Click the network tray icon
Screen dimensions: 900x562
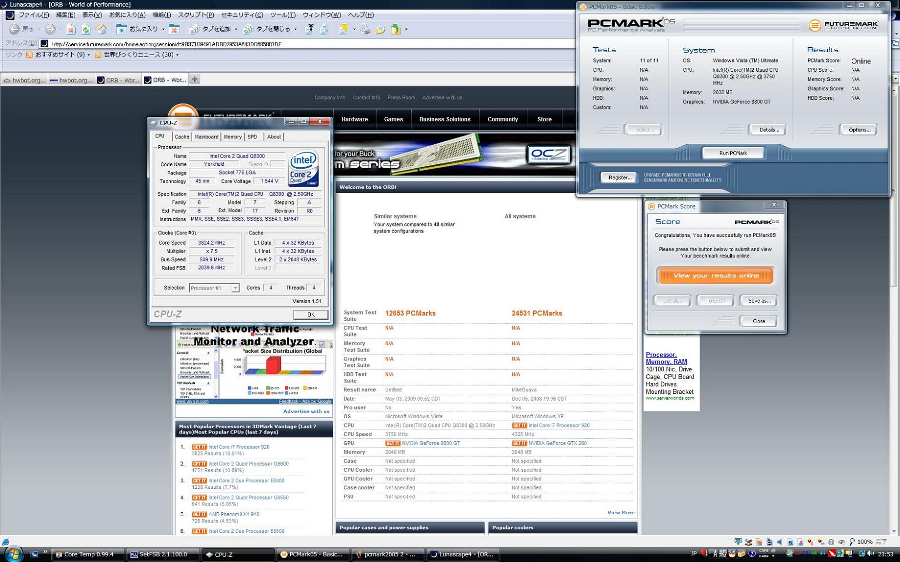coord(861,554)
